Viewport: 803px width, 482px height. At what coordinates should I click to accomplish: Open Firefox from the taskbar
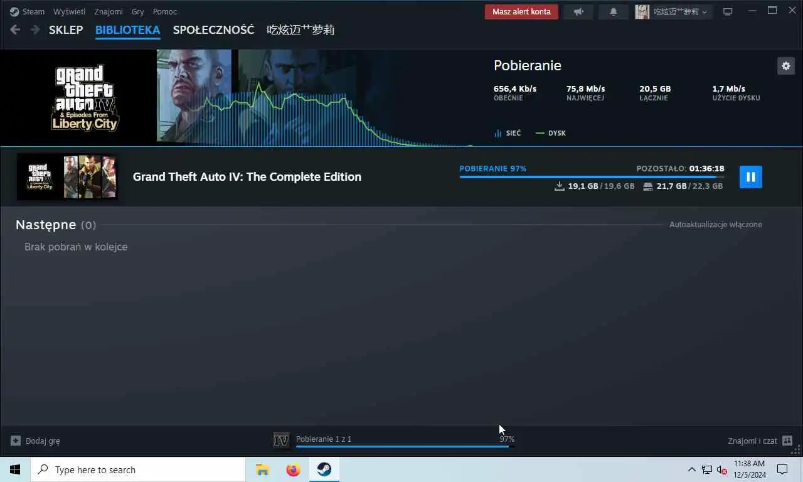[x=293, y=469]
